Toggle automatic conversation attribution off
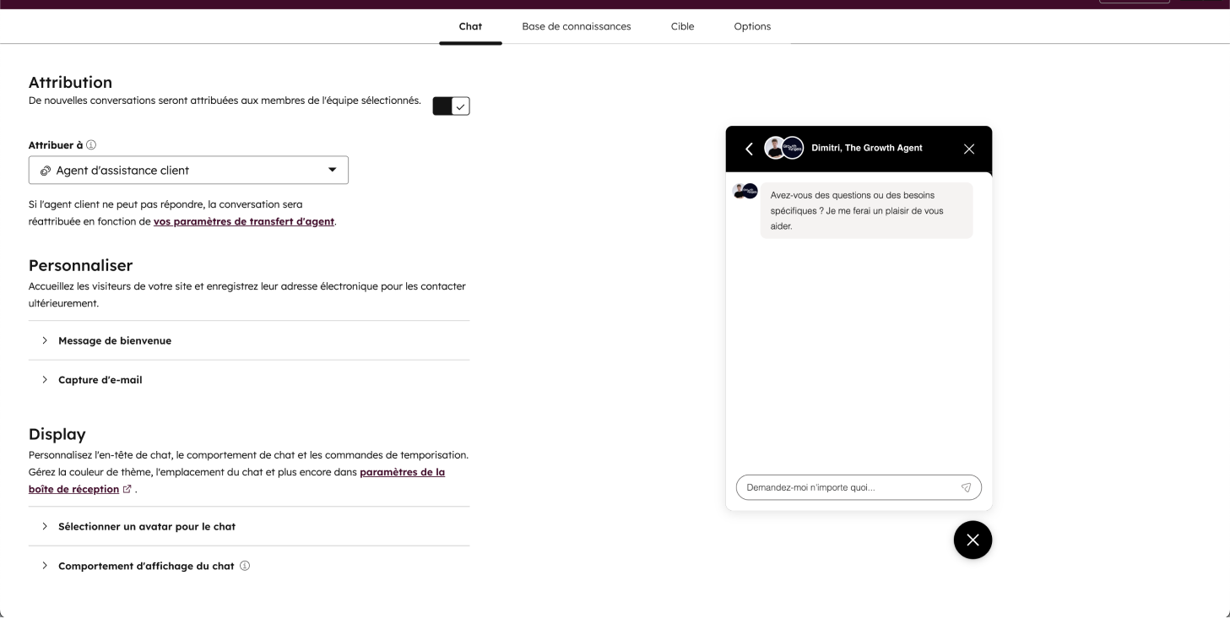 (450, 106)
